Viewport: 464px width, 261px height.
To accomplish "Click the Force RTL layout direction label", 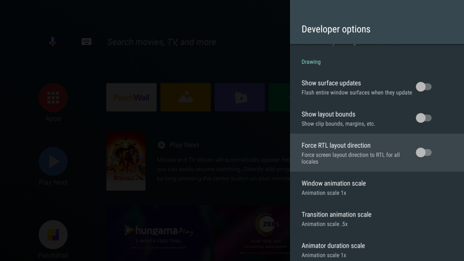I will (336, 145).
